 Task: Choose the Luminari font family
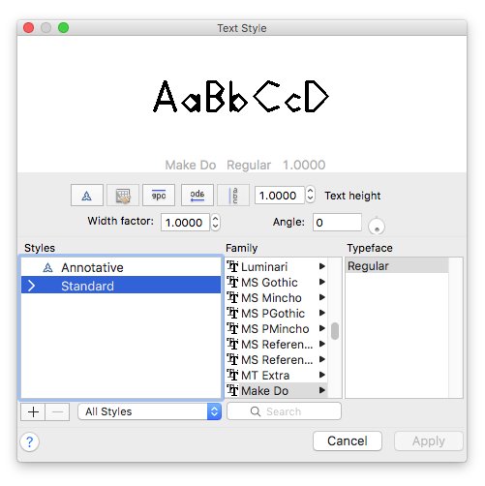tap(276, 267)
